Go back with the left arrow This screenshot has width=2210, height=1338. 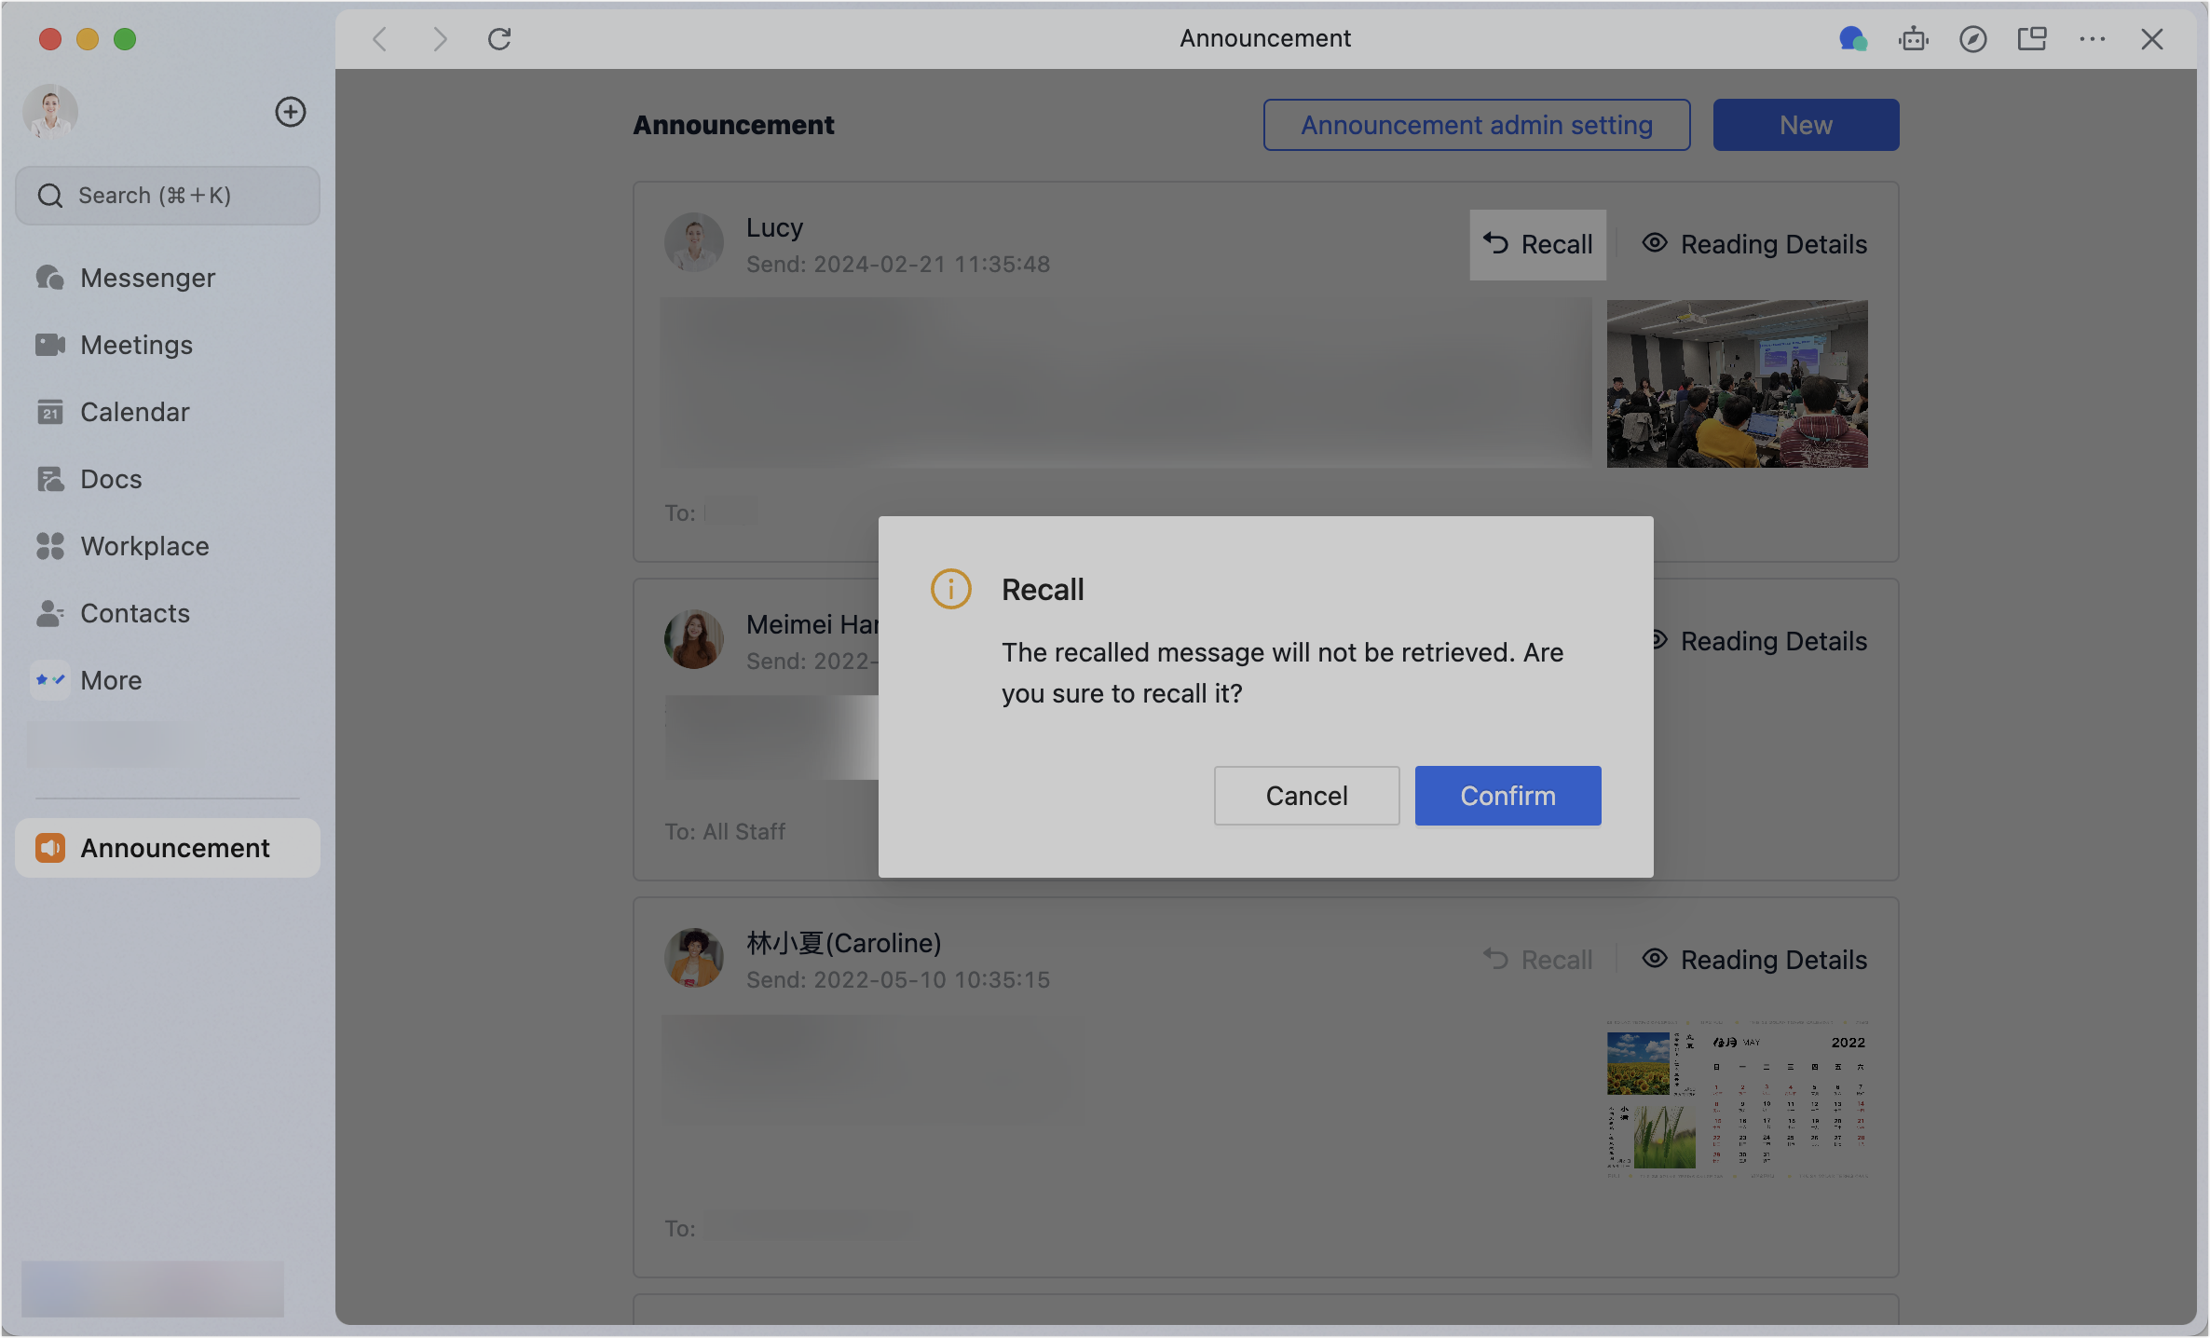click(379, 39)
